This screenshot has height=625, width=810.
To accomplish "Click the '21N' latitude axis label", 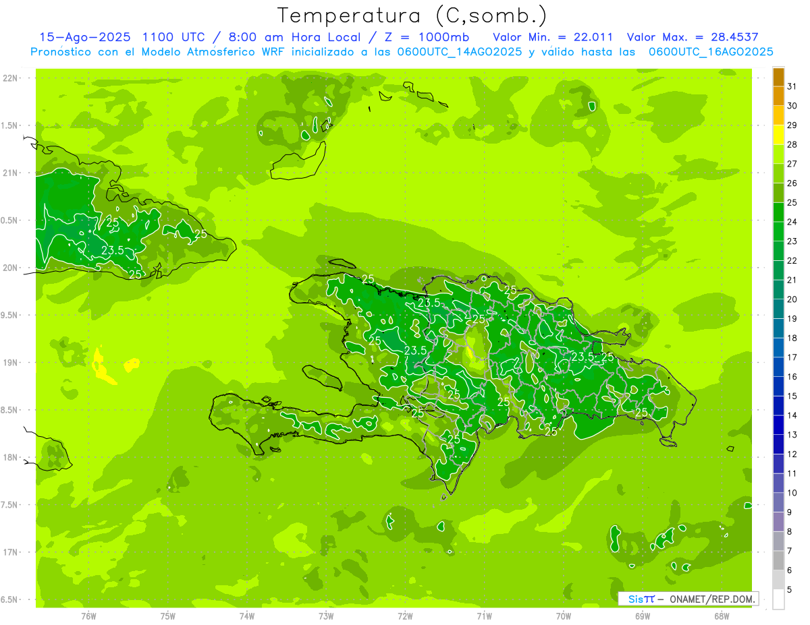I will [11, 173].
